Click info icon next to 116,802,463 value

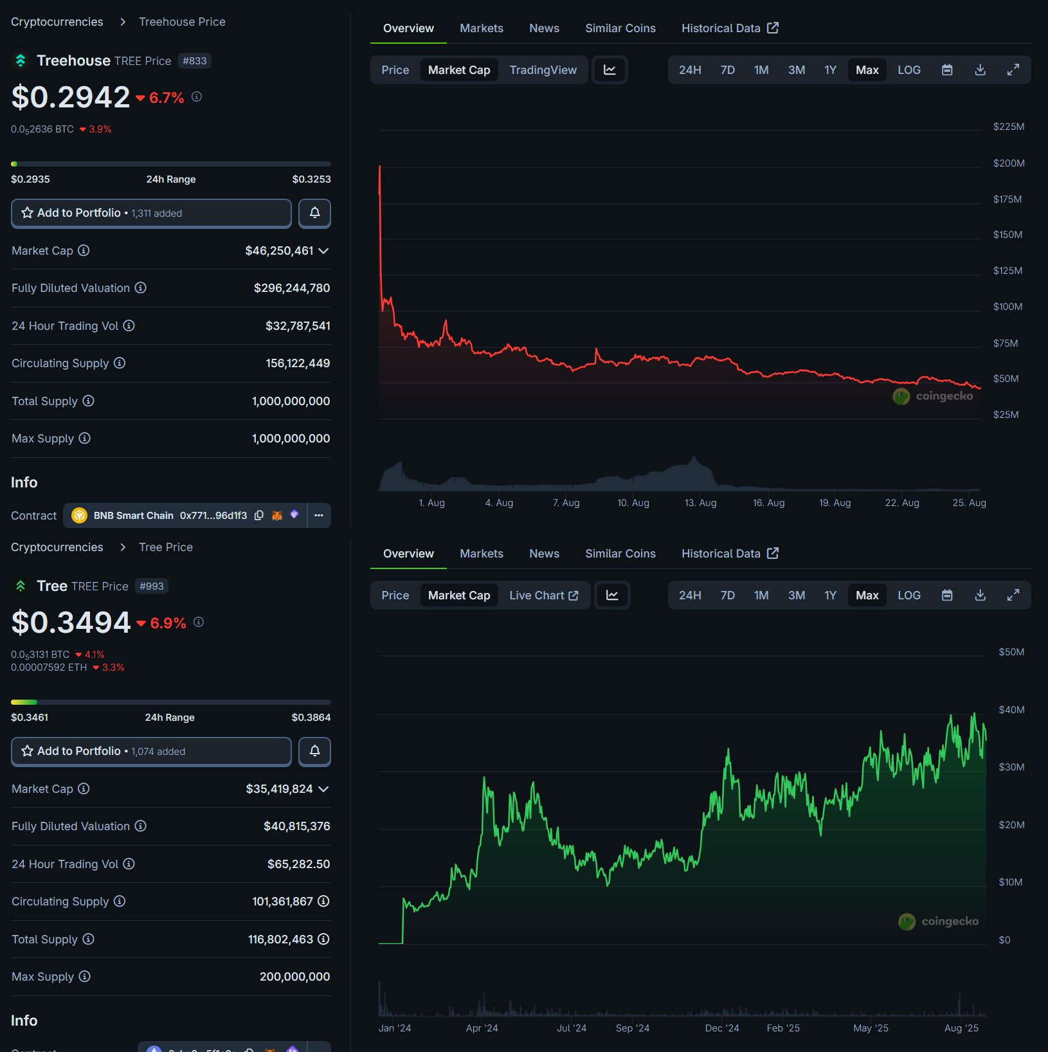tap(323, 939)
